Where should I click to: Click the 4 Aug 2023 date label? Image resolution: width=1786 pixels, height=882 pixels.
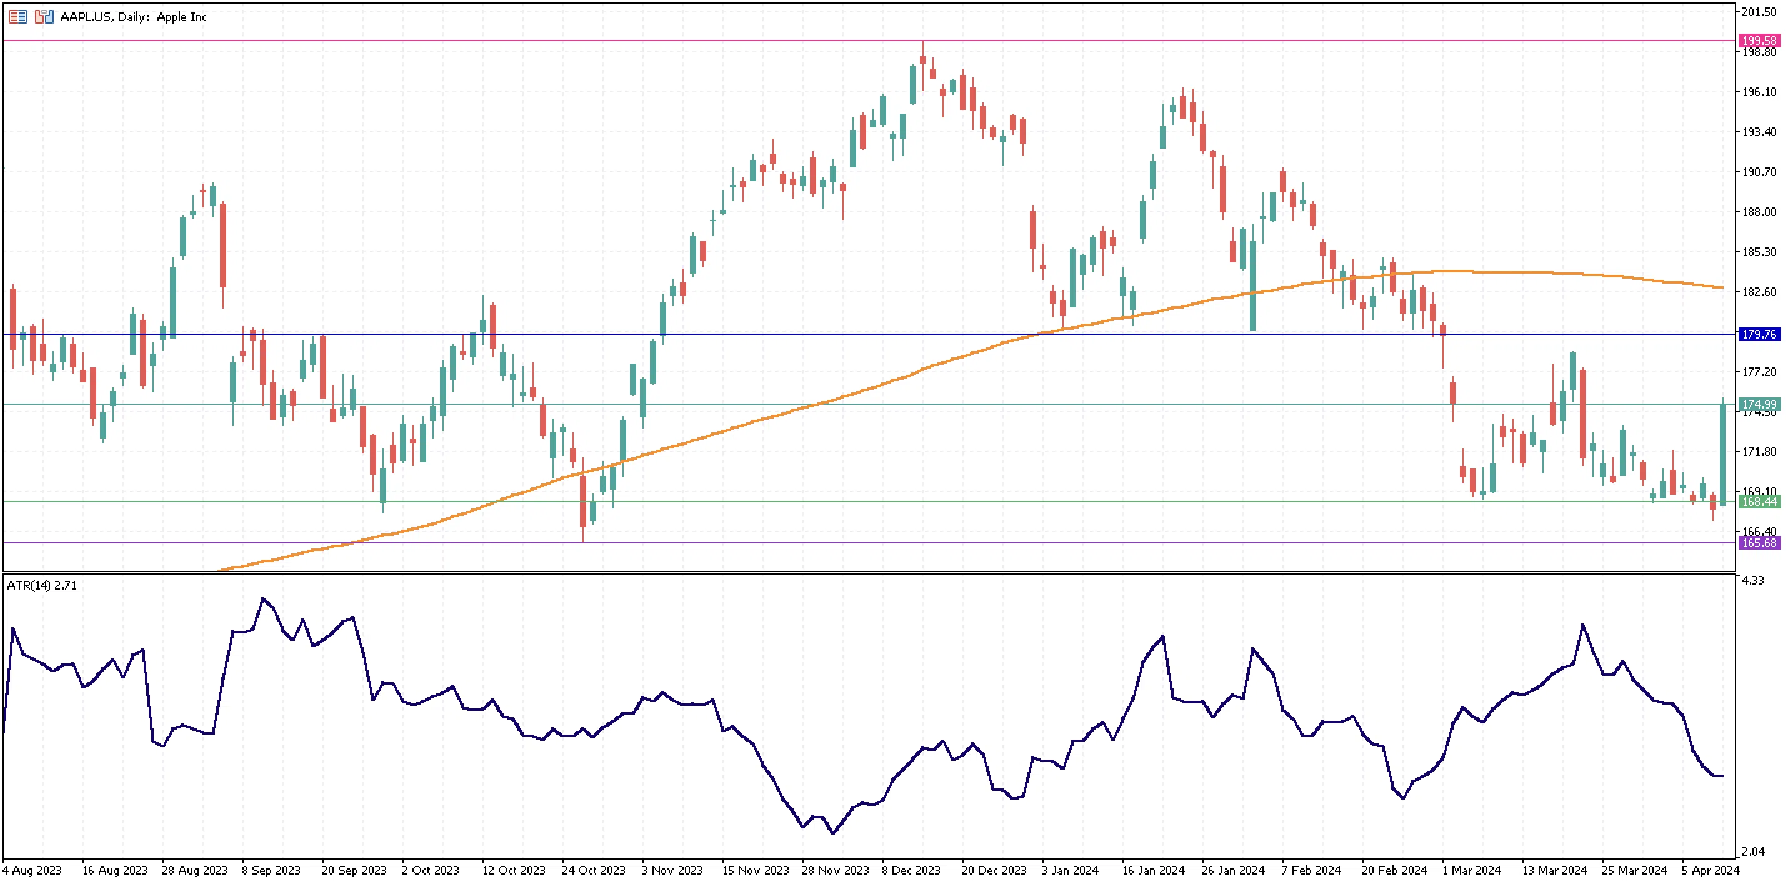(x=32, y=870)
